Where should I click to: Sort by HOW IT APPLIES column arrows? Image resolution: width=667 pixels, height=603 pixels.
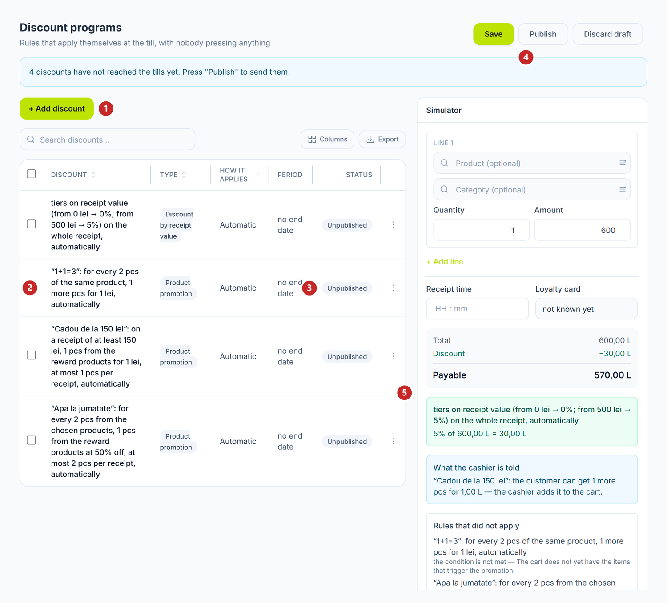(x=258, y=175)
